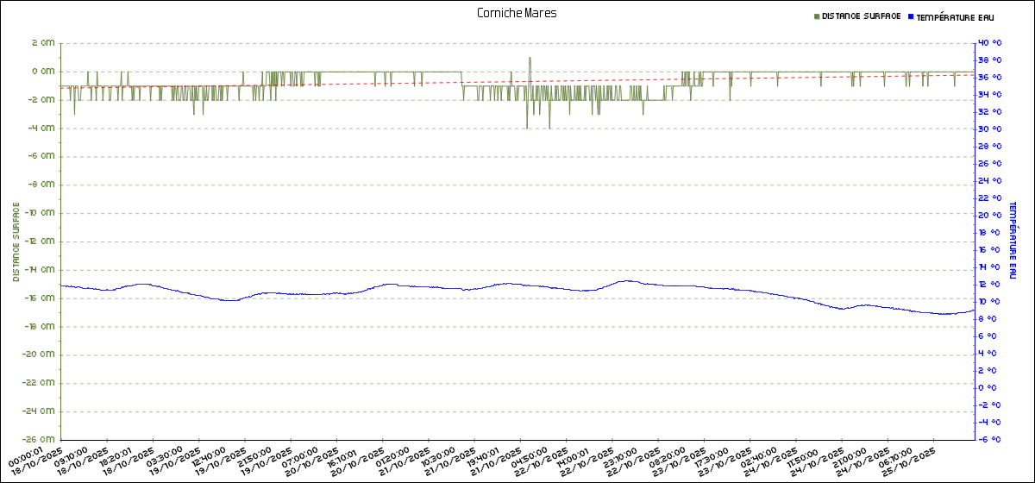The width and height of the screenshot is (1035, 483).
Task: Click the Corniche Mares chart title
Action: point(517,13)
